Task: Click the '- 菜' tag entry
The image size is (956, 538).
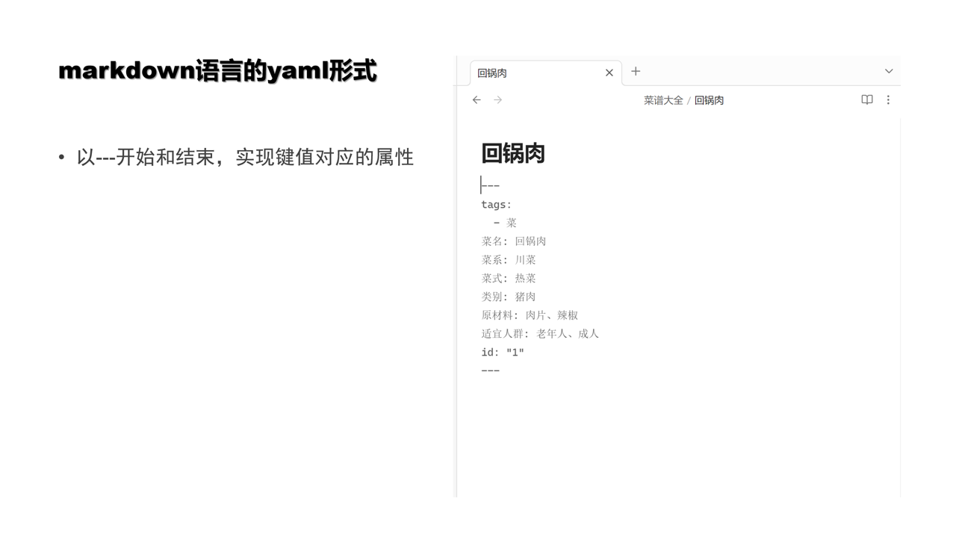Action: click(505, 223)
